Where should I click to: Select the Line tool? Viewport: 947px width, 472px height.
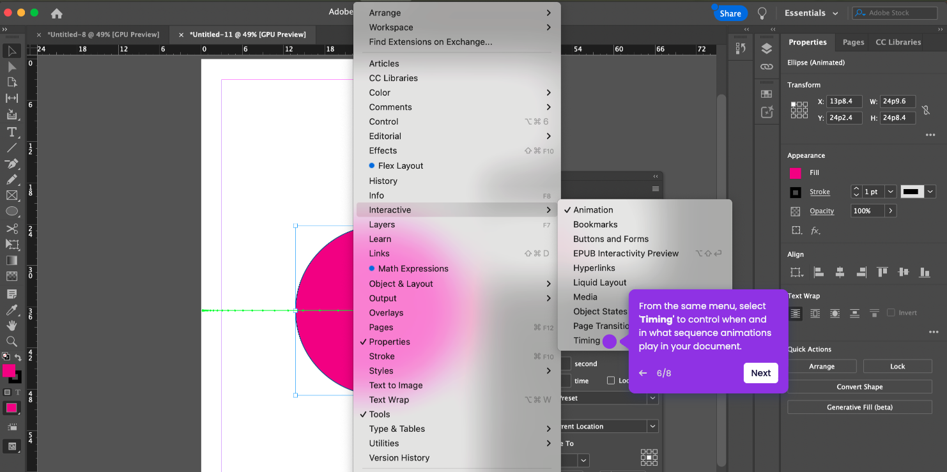pyautogui.click(x=12, y=148)
